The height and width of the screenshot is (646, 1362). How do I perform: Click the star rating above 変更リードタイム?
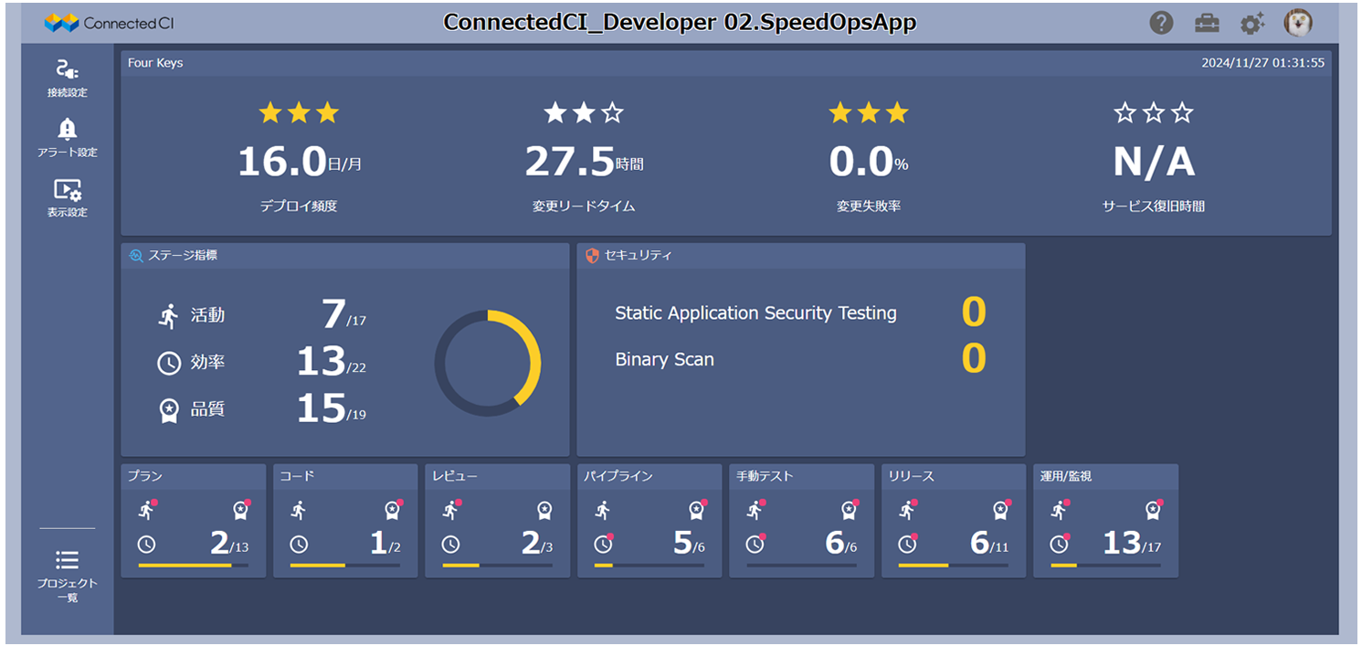(583, 112)
